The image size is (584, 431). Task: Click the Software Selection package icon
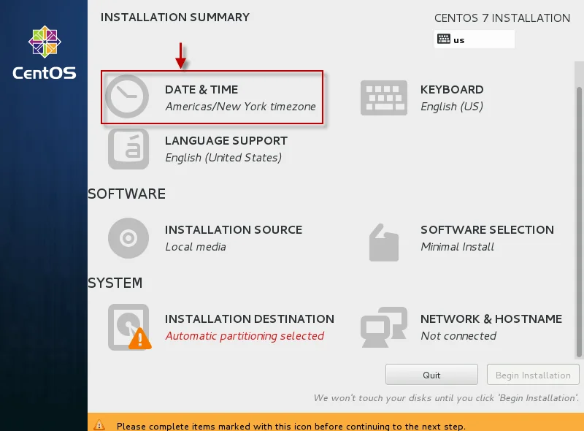[384, 243]
